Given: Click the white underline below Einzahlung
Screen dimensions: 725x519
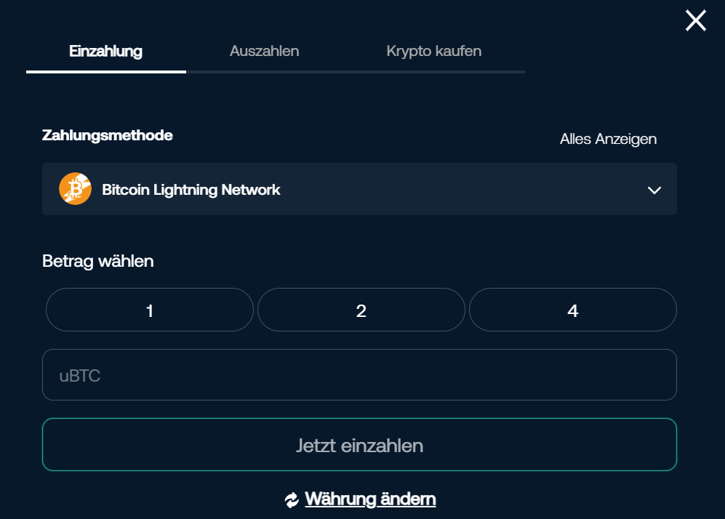Looking at the screenshot, I should pyautogui.click(x=106, y=72).
